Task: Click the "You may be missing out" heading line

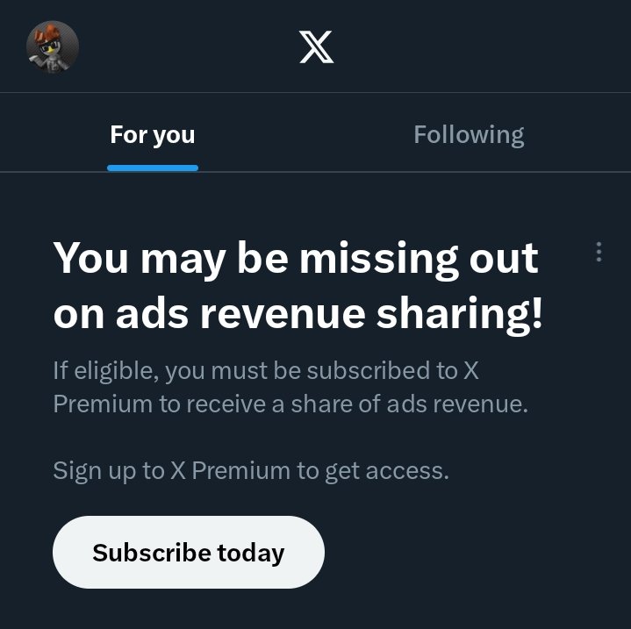Action: click(x=296, y=260)
